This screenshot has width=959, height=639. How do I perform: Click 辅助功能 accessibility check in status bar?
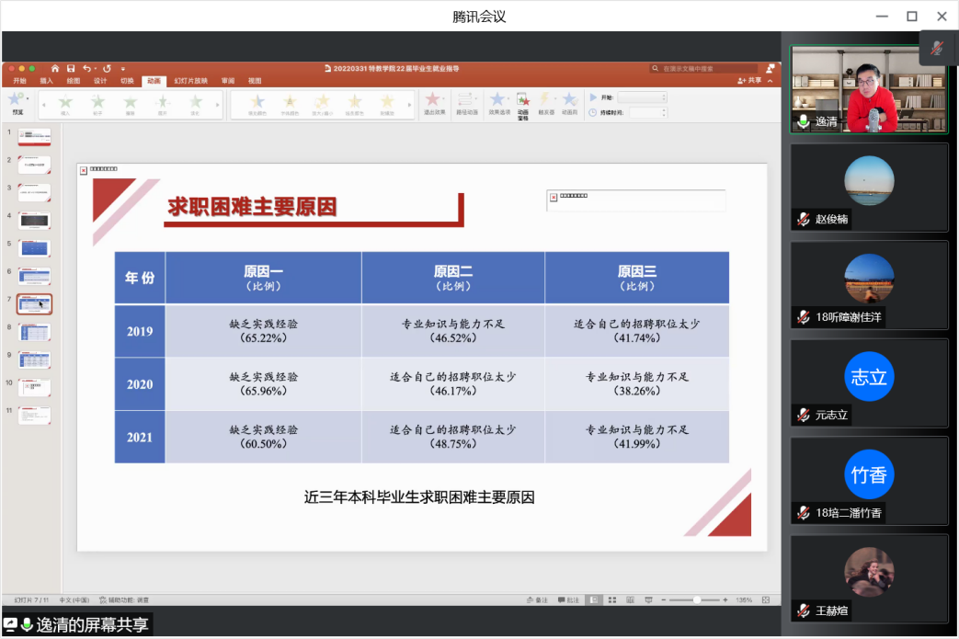pyautogui.click(x=123, y=600)
